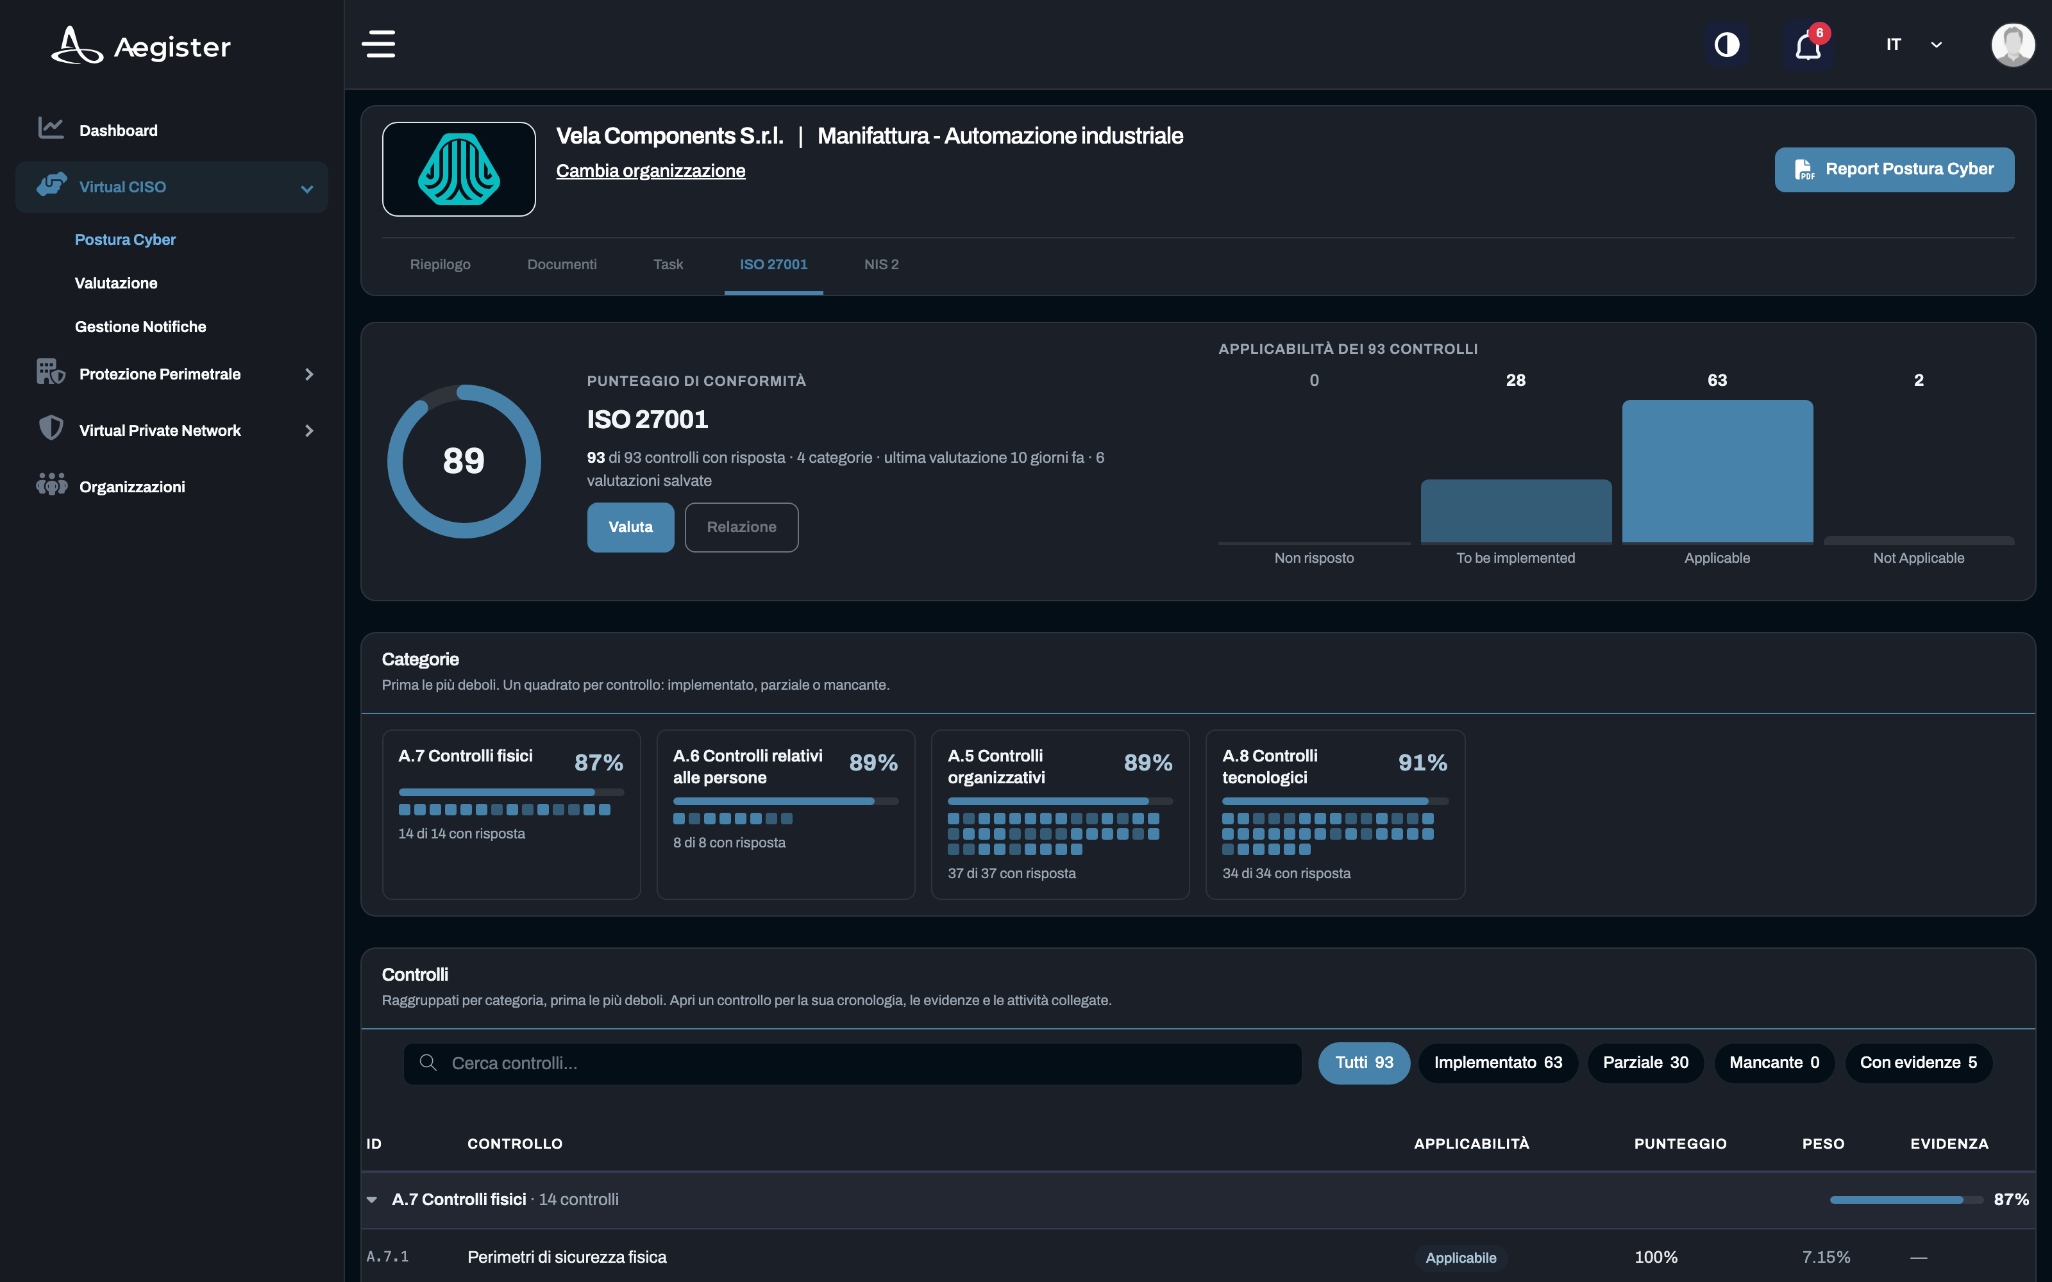Open the A.5 Controlli organizzativi card
2052x1282 pixels.
tap(1060, 814)
